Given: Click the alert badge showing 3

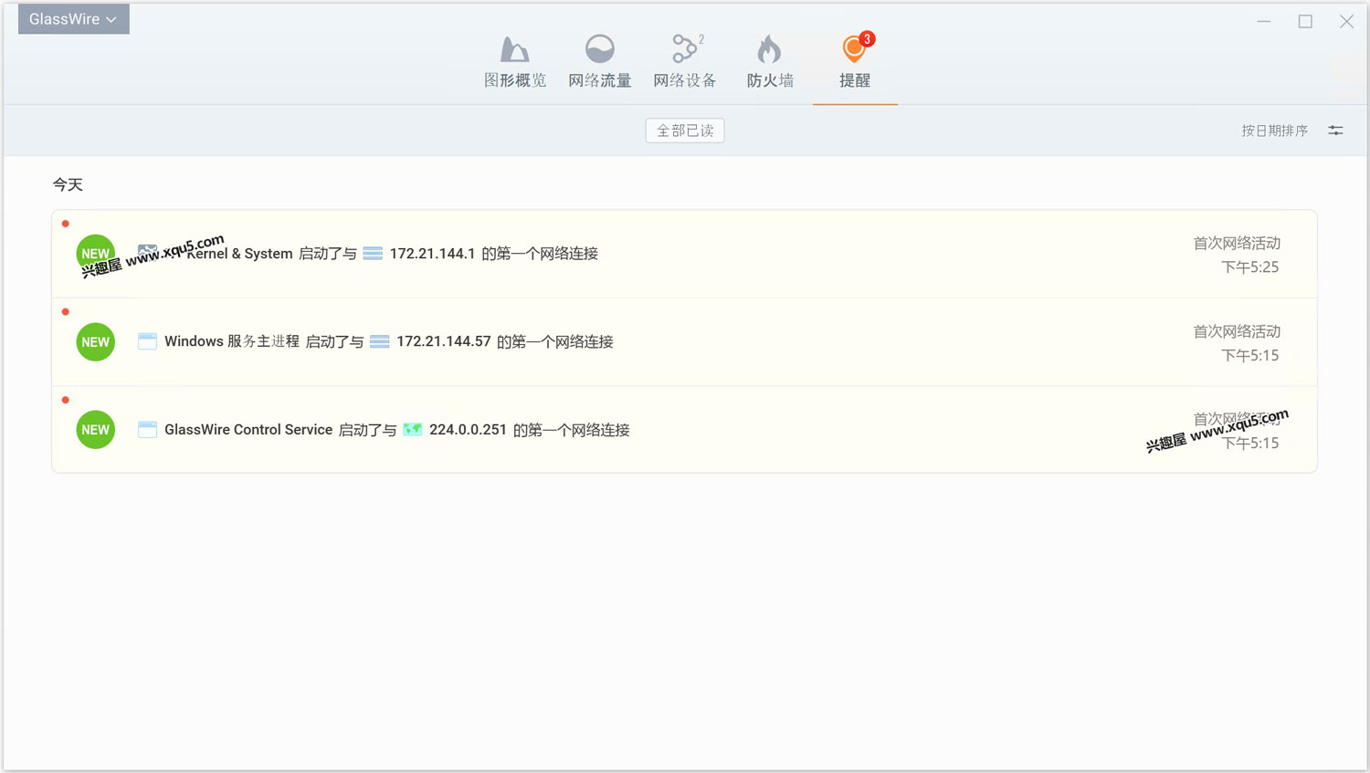Looking at the screenshot, I should 867,39.
